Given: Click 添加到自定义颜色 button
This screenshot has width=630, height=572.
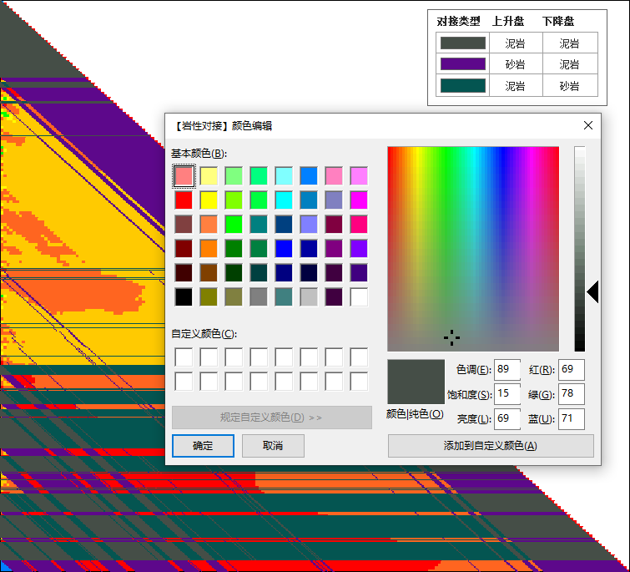Looking at the screenshot, I should click(491, 446).
